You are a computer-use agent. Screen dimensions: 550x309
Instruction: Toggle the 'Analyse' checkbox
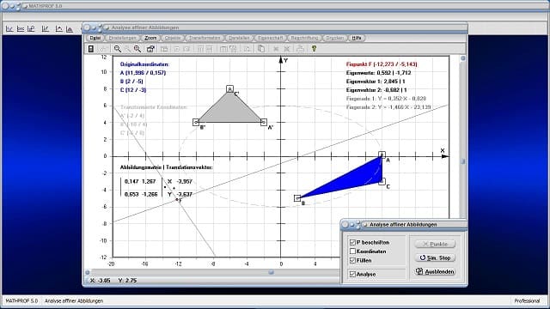tap(353, 274)
